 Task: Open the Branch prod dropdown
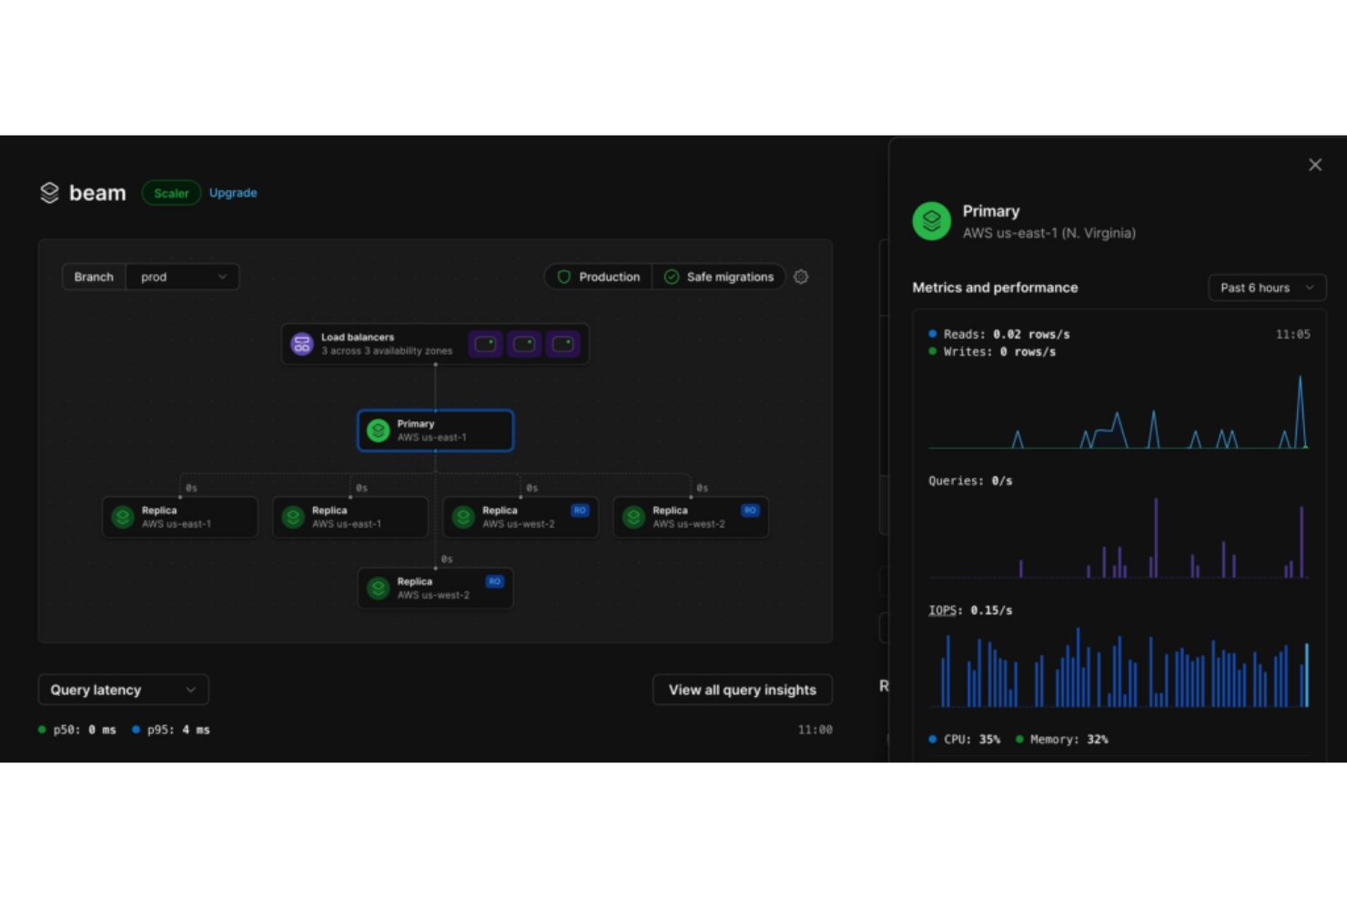click(x=182, y=277)
